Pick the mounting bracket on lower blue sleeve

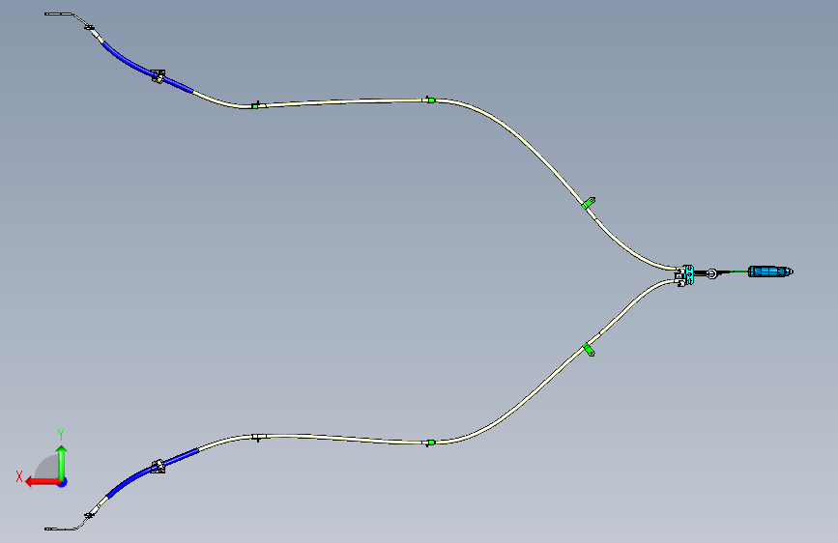(x=158, y=466)
